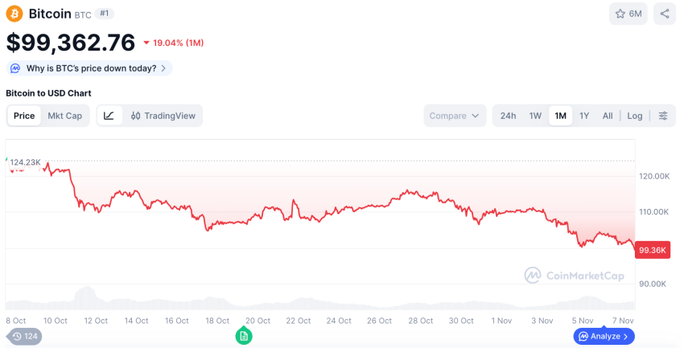
Task: Click the 5 Nov date label
Action: [x=583, y=321]
